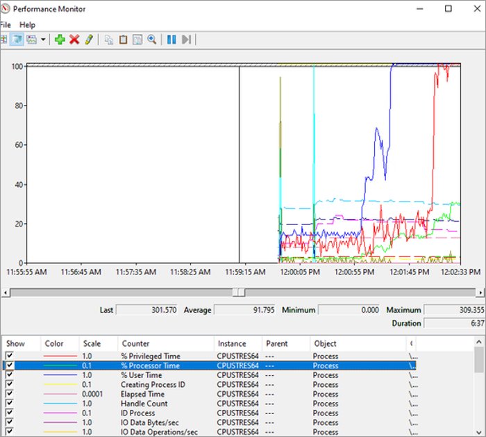The image size is (486, 437).
Task: Toggle Show checkbox for IO Data Bytes/sec
Action: point(10,422)
